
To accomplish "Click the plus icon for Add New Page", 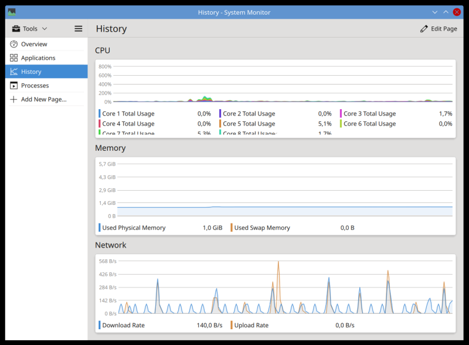I will [14, 99].
